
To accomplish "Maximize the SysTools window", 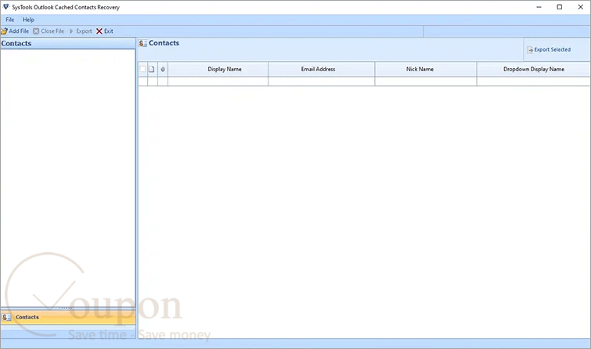I will [560, 7].
